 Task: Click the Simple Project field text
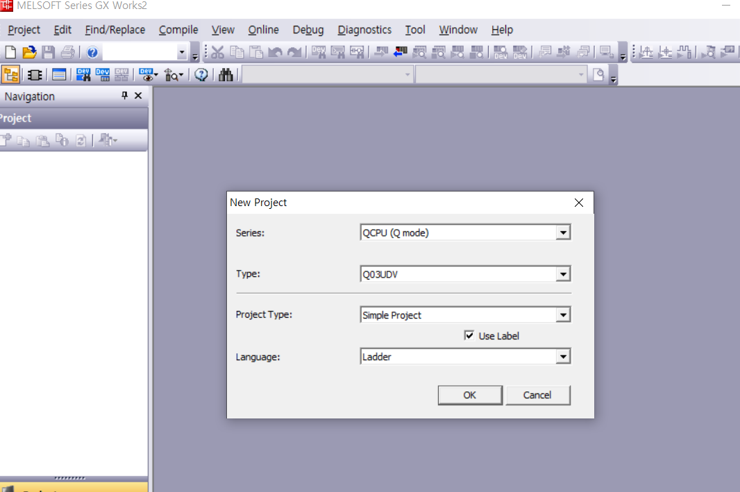392,315
